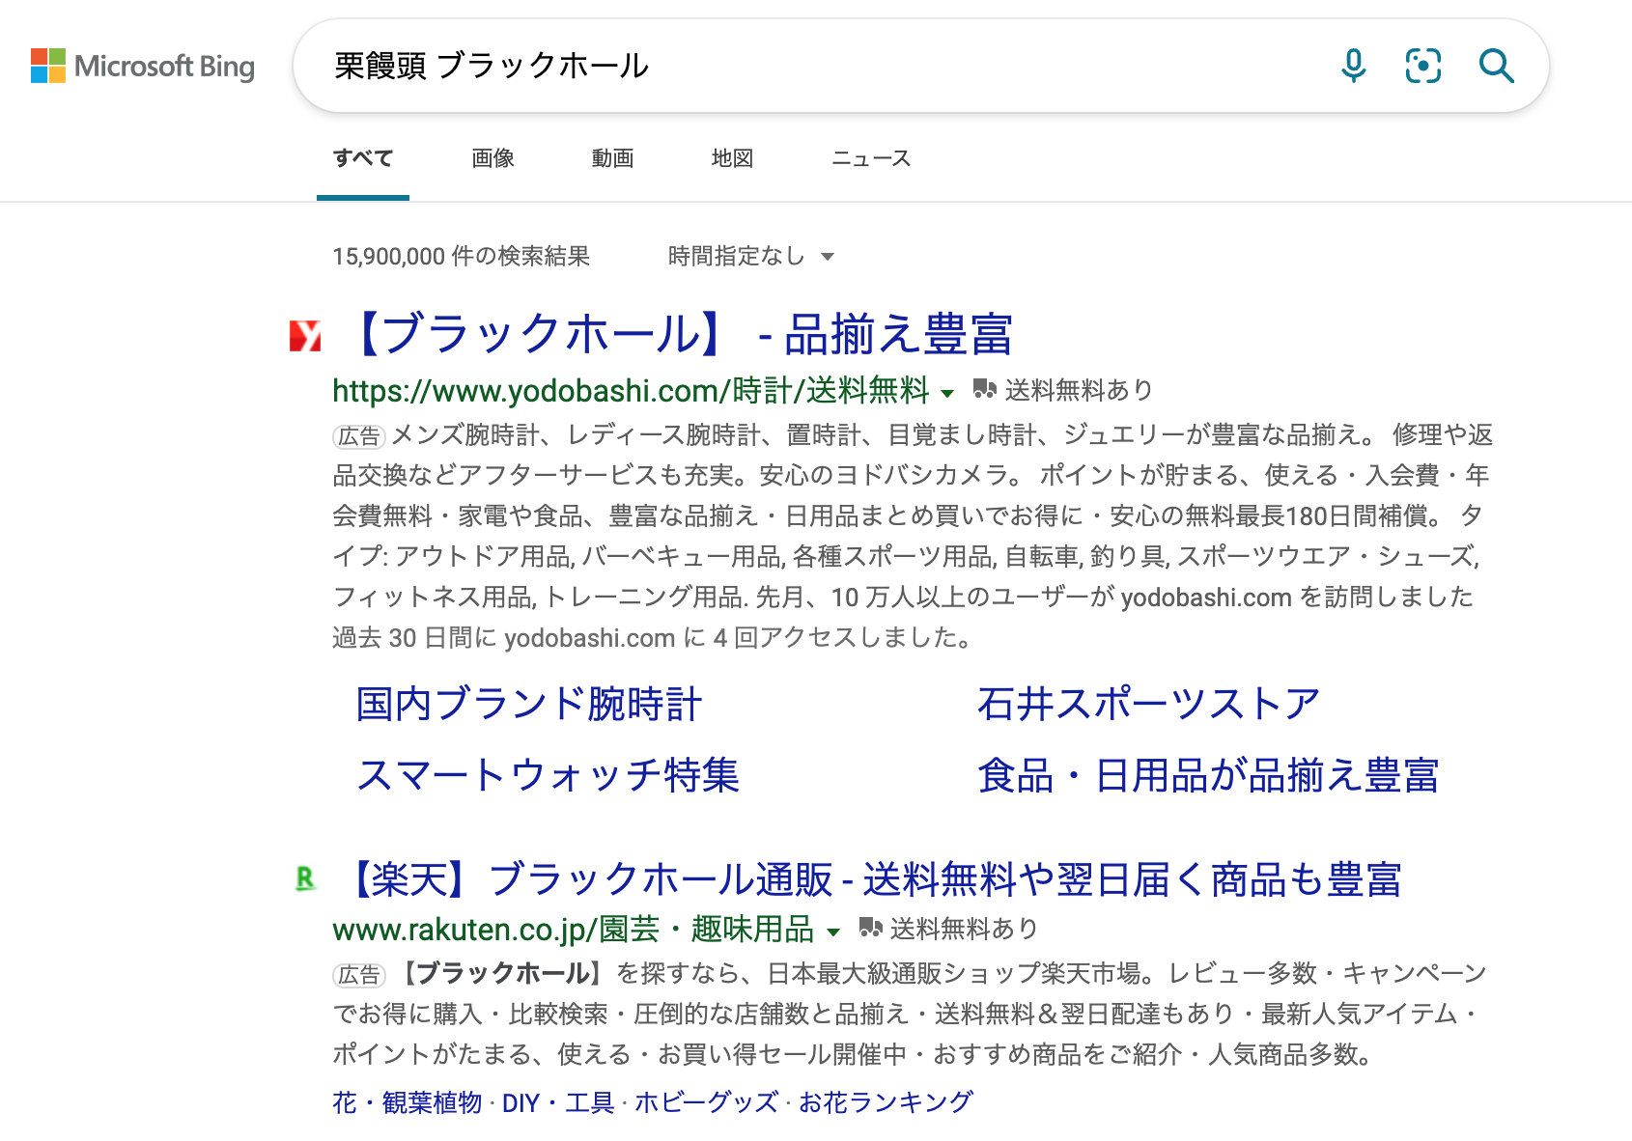Expand dropdown arrow after yodobashi.com URL
The height and width of the screenshot is (1141, 1632).
point(947,393)
